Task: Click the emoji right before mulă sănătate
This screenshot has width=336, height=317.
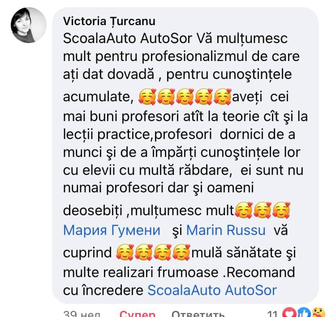Action: click(181, 252)
